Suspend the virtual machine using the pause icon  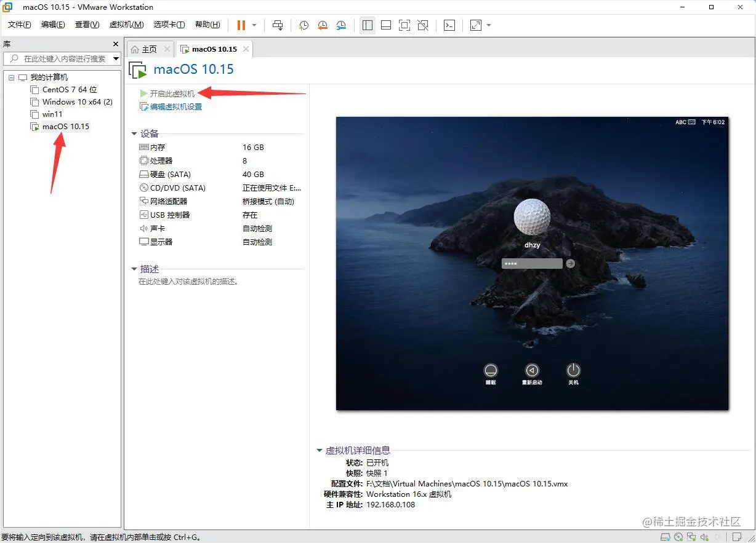click(240, 25)
